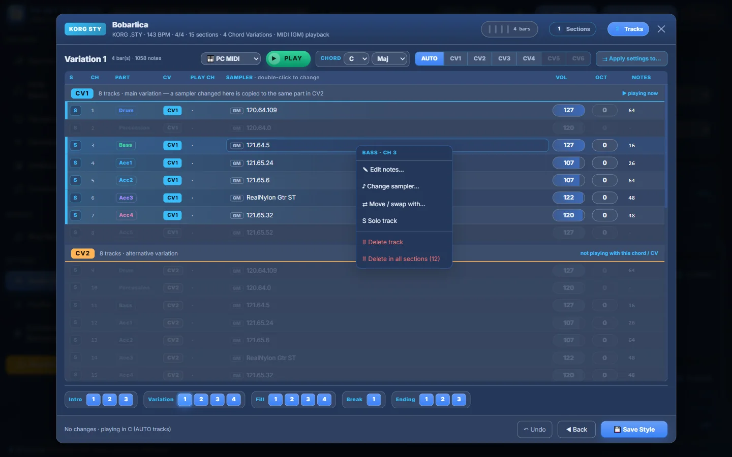Switch to the CV3 tab in toolbar
The image size is (732, 457).
click(504, 58)
